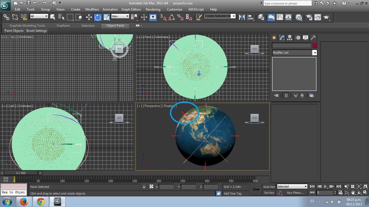
Task: Activate the Select and Rotate tool
Action: tap(98, 17)
